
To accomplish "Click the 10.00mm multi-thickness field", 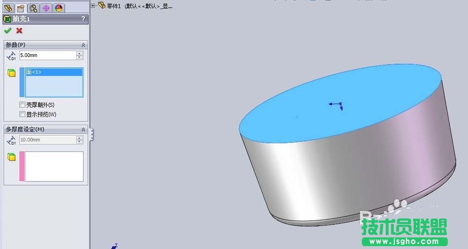I will click(48, 140).
